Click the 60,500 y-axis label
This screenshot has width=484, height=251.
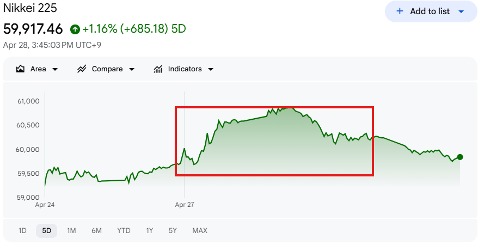click(x=28, y=125)
